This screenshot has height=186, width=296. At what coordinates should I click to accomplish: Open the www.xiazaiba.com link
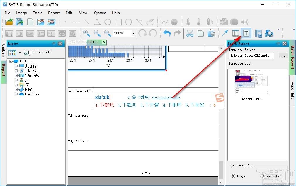tap(166, 98)
